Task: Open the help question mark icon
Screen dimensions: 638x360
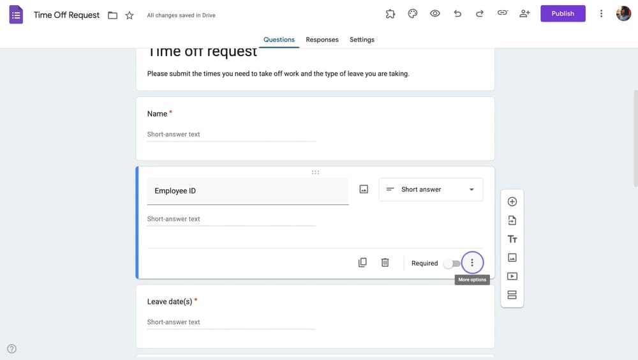Action: coord(11,349)
